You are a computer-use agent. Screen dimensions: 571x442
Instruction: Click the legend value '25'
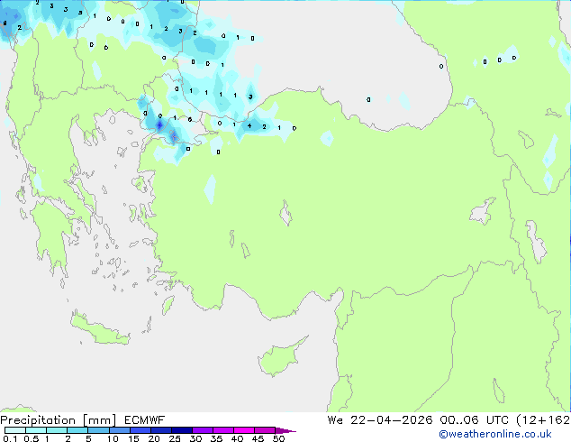[175, 438]
